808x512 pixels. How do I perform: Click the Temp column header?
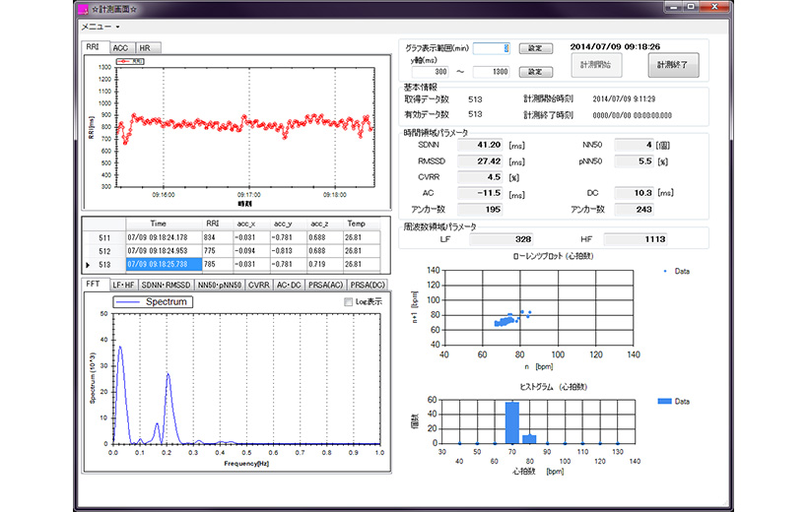coord(357,224)
